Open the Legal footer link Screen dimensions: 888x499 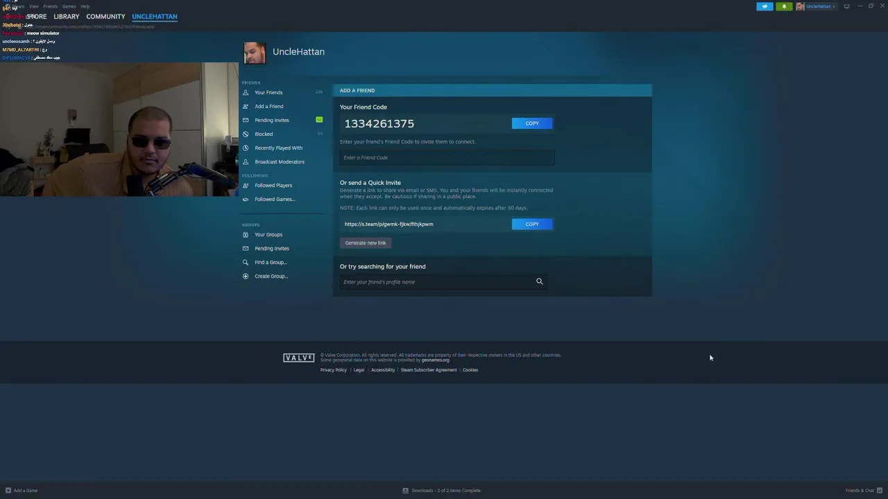point(359,370)
